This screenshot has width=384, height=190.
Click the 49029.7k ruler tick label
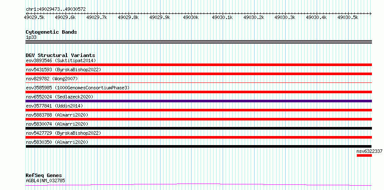coord(97,17)
